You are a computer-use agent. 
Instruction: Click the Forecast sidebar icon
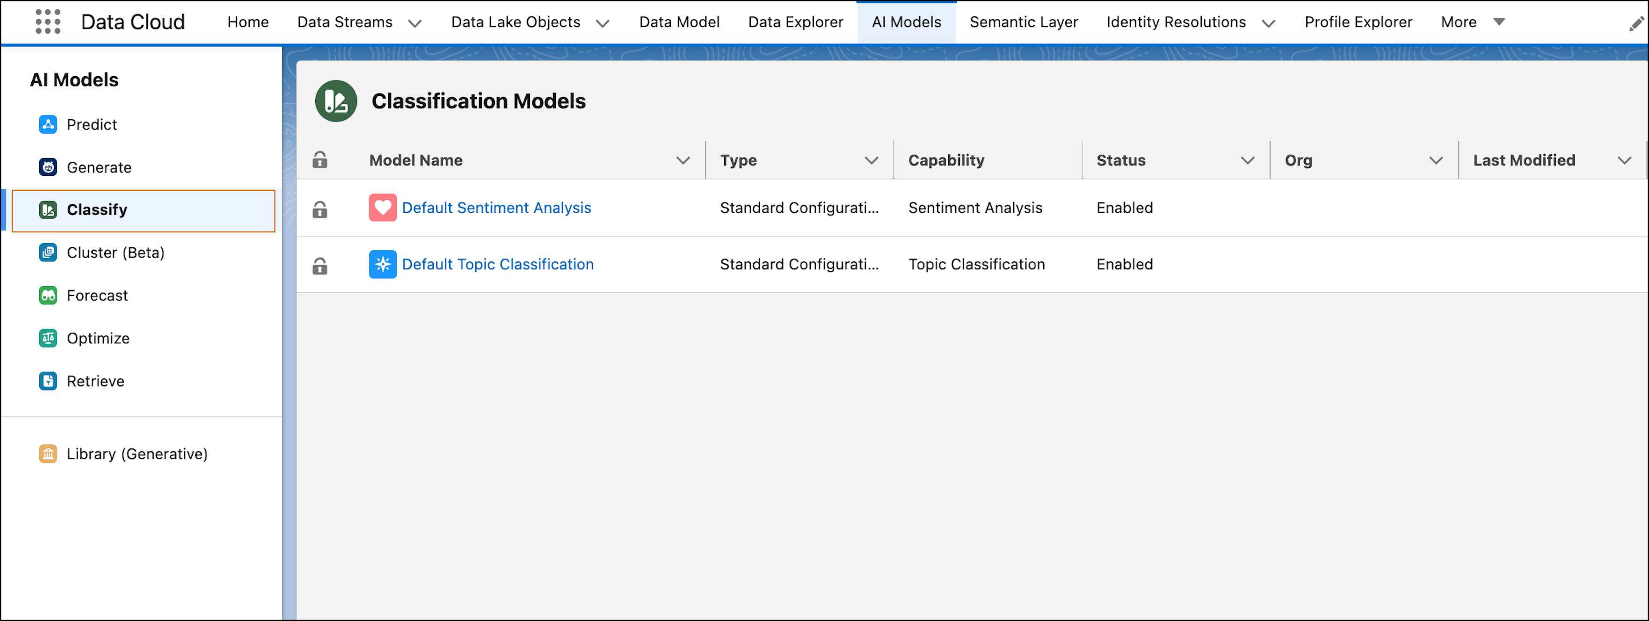tap(48, 296)
